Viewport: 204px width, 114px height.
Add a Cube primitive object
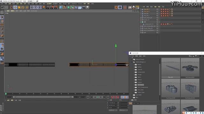(x=61, y=7)
